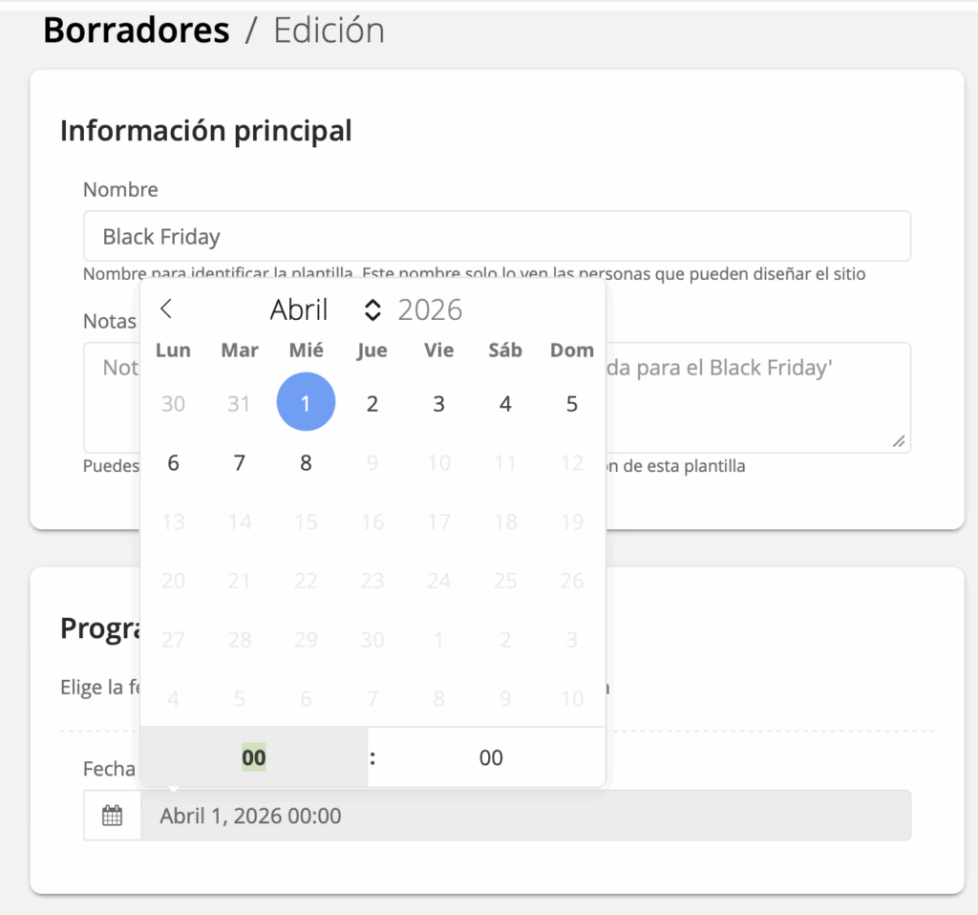Open the Borradores breadcrumb link

click(x=137, y=31)
